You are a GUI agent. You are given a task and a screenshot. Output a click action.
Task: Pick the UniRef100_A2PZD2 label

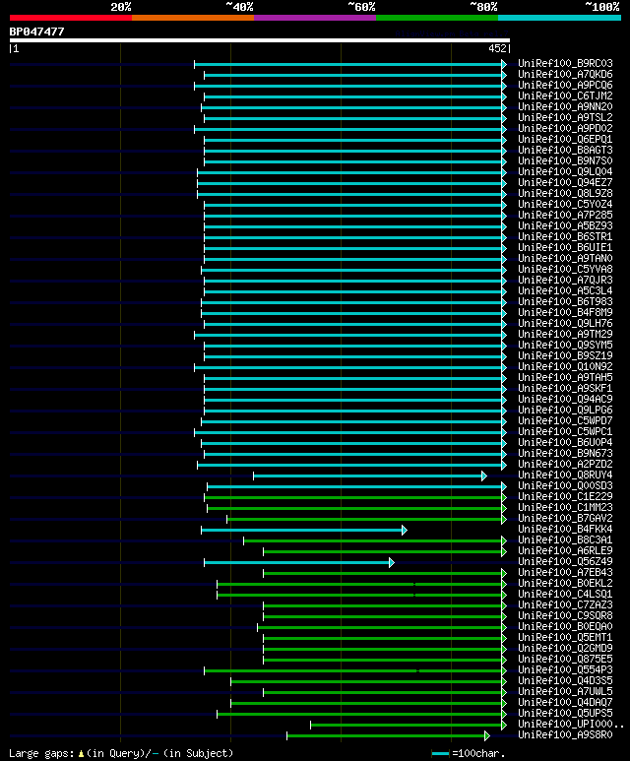(x=565, y=464)
